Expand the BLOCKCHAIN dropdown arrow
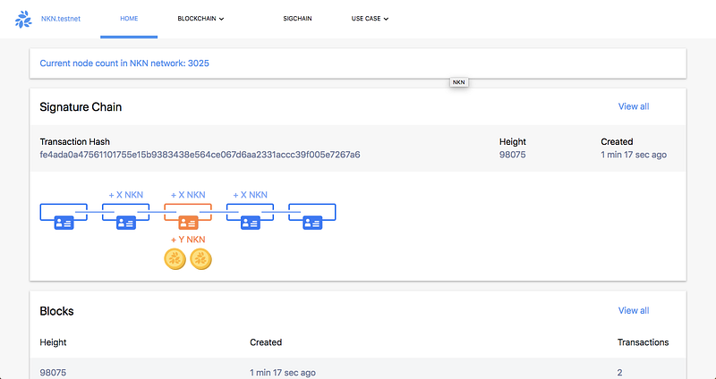 pos(221,19)
